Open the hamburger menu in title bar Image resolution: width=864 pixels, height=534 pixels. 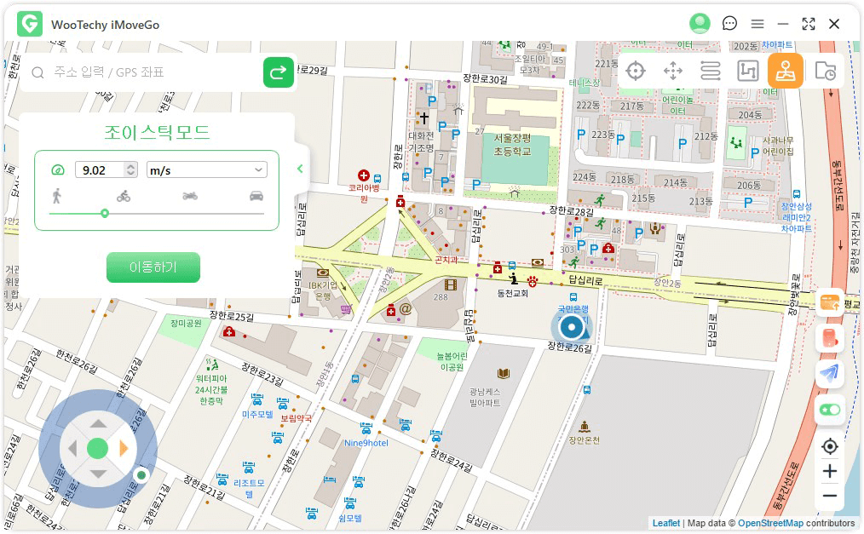tap(757, 24)
